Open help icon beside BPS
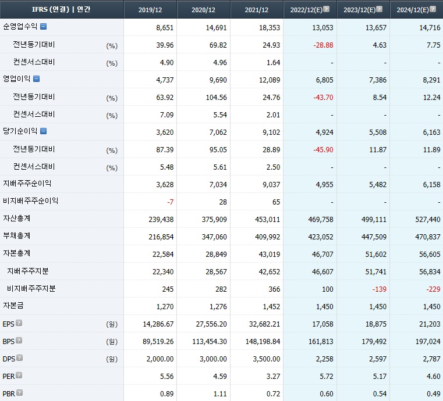 [19, 341]
